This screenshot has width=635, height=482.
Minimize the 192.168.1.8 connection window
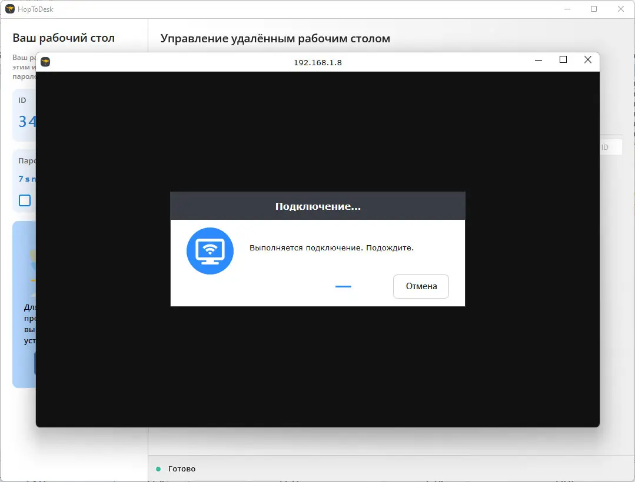538,60
